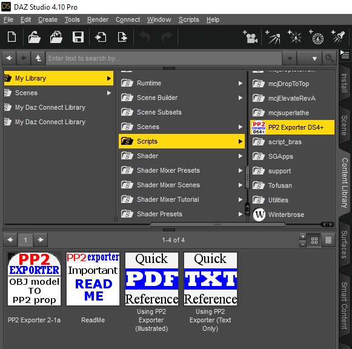352x349 pixels.
Task: Open the ReadMe thumbnail
Action: (x=93, y=279)
